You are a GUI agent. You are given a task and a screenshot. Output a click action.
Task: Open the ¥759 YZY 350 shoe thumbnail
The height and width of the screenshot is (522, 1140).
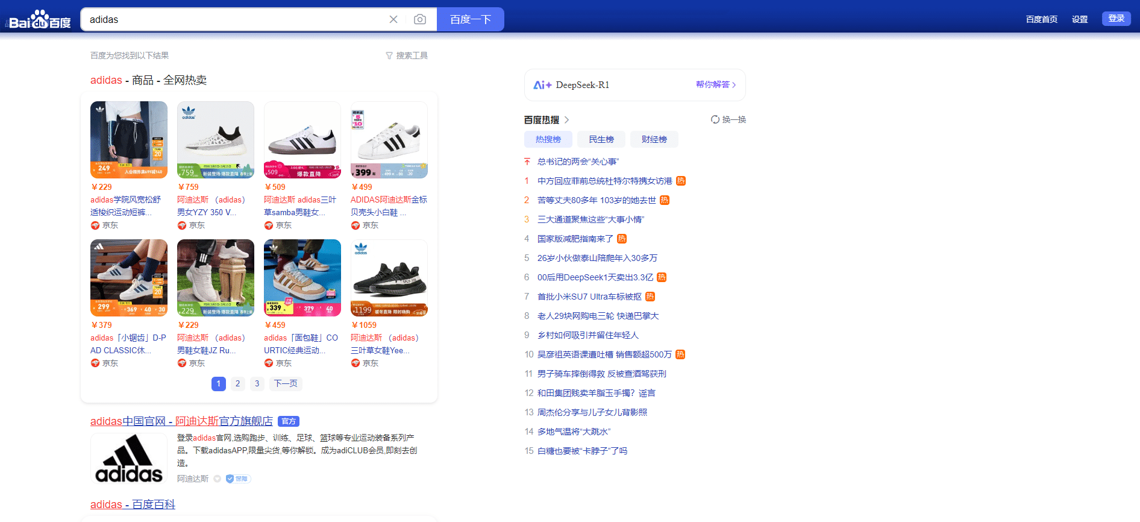(x=216, y=140)
